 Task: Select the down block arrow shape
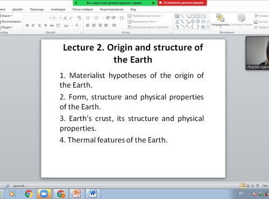(198, 22)
